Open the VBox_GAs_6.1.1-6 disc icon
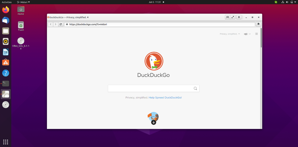298x147 pixels. pos(21,43)
